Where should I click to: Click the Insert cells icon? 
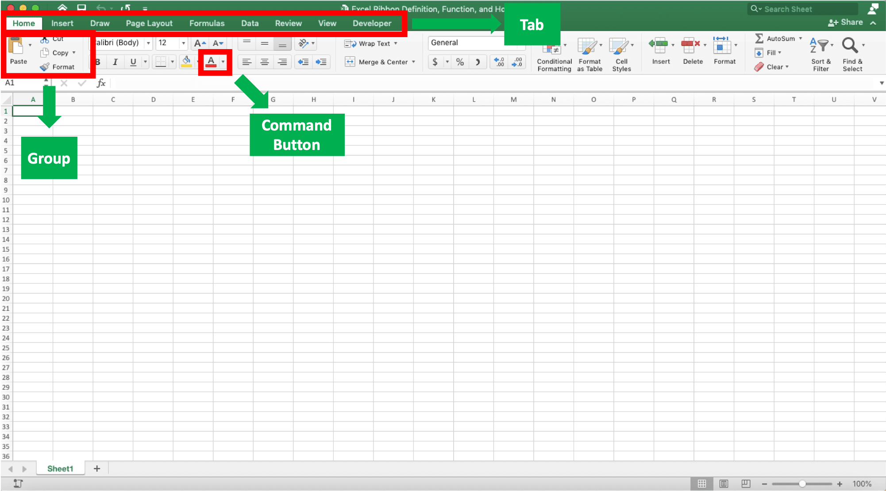659,45
